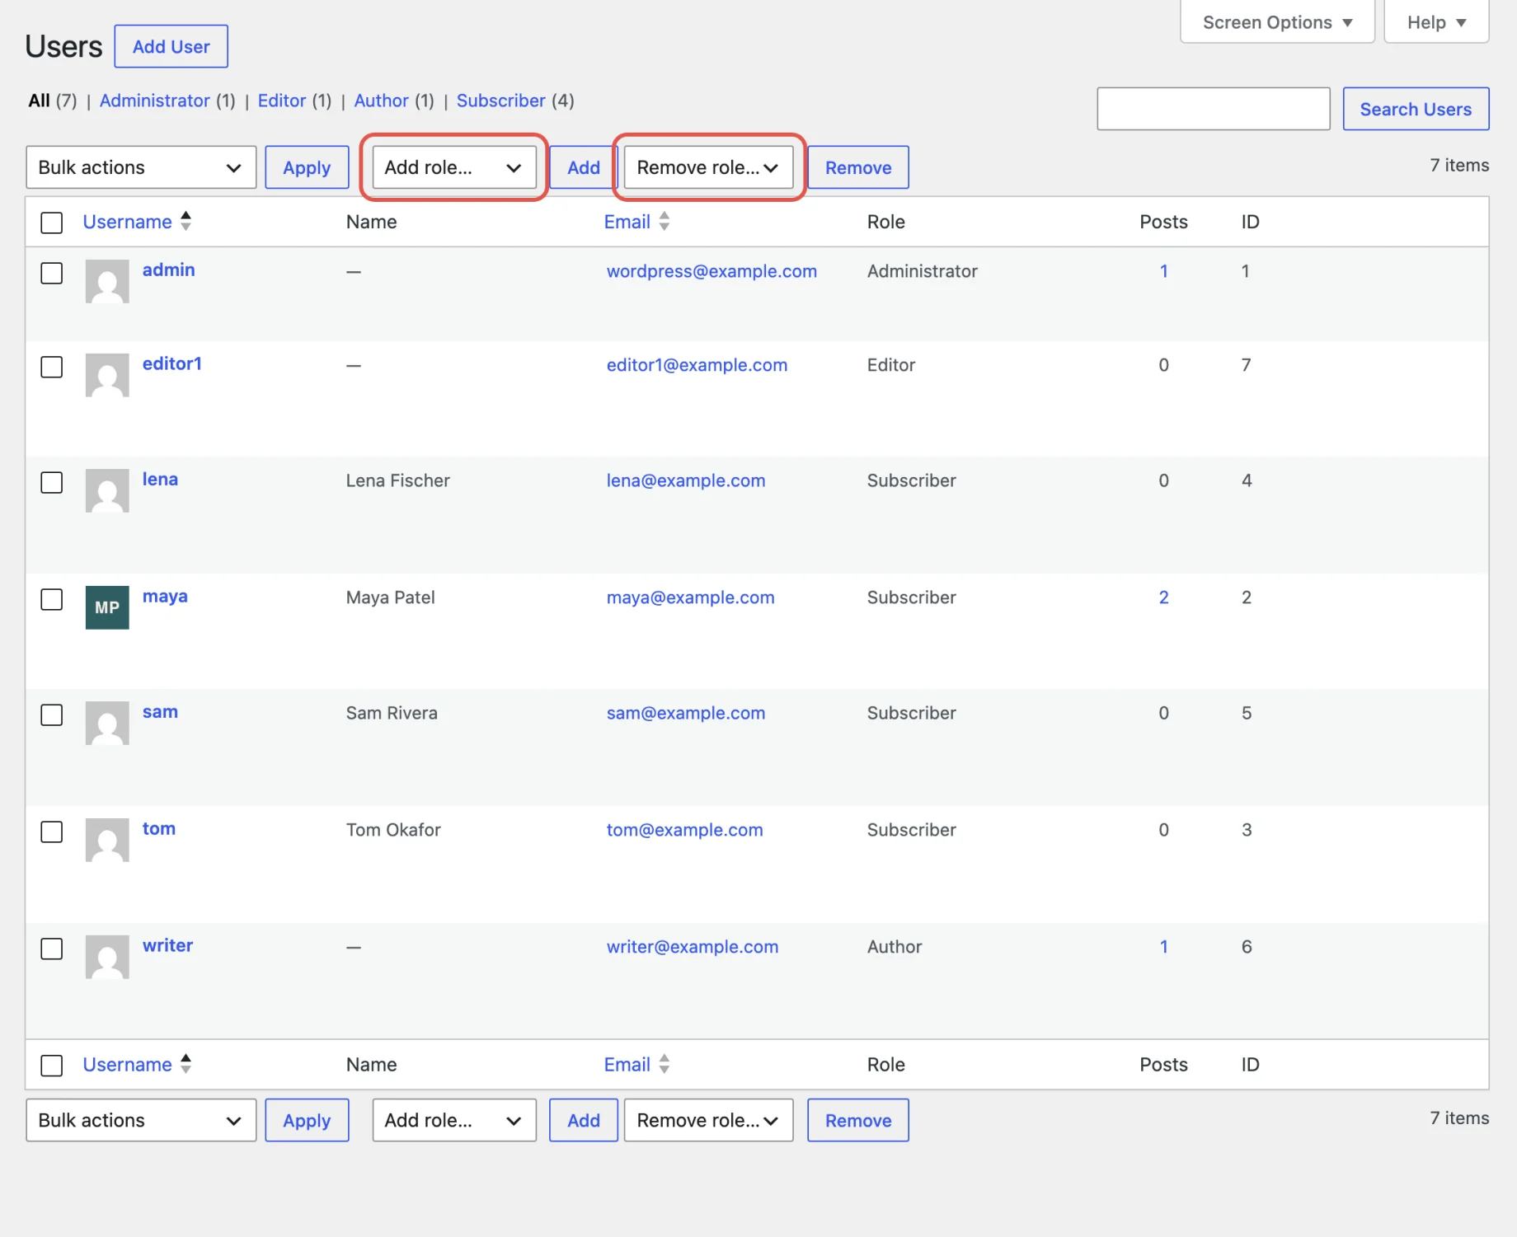
Task: Open bottom Remove role dropdown
Action: pyautogui.click(x=709, y=1120)
